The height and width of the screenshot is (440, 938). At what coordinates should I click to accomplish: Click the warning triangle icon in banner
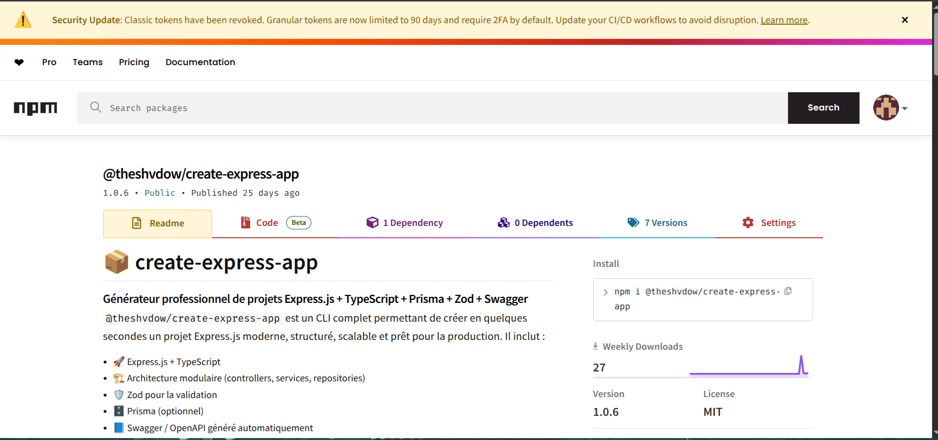(x=23, y=20)
